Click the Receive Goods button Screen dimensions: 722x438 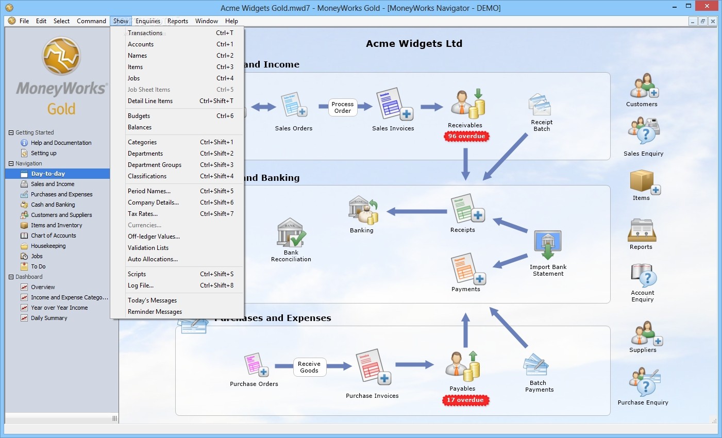[x=309, y=367]
